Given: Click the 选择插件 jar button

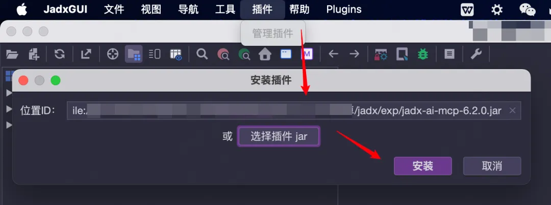Looking at the screenshot, I should coord(279,136).
